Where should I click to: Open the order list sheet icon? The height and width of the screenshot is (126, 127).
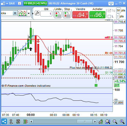tap(18, 122)
